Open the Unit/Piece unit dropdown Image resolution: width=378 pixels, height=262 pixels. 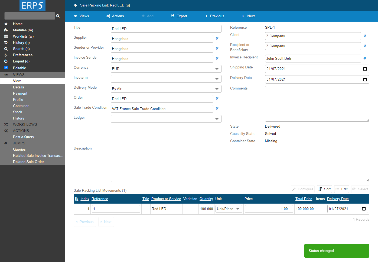(229, 209)
